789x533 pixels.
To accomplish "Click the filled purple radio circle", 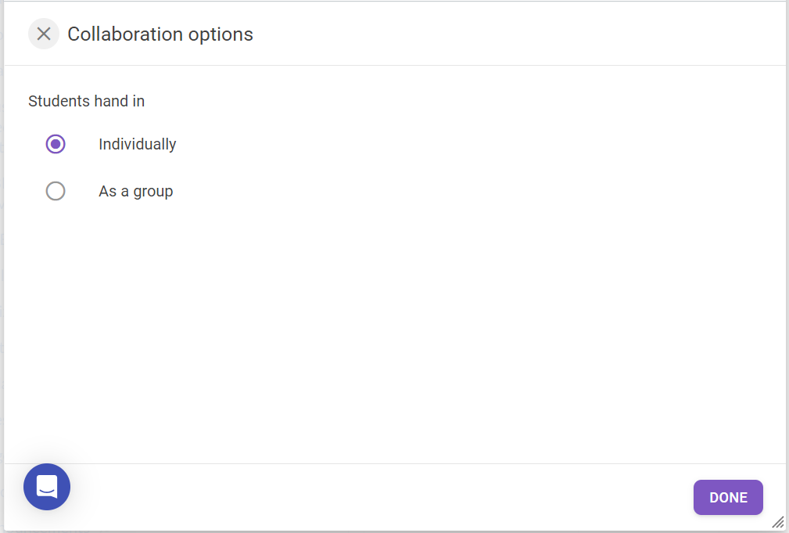I will click(x=56, y=144).
